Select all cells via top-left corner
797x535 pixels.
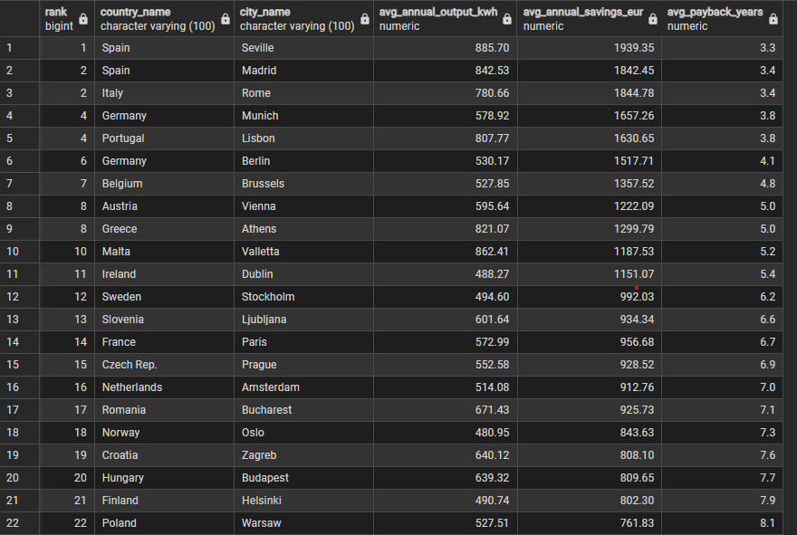tap(19, 19)
